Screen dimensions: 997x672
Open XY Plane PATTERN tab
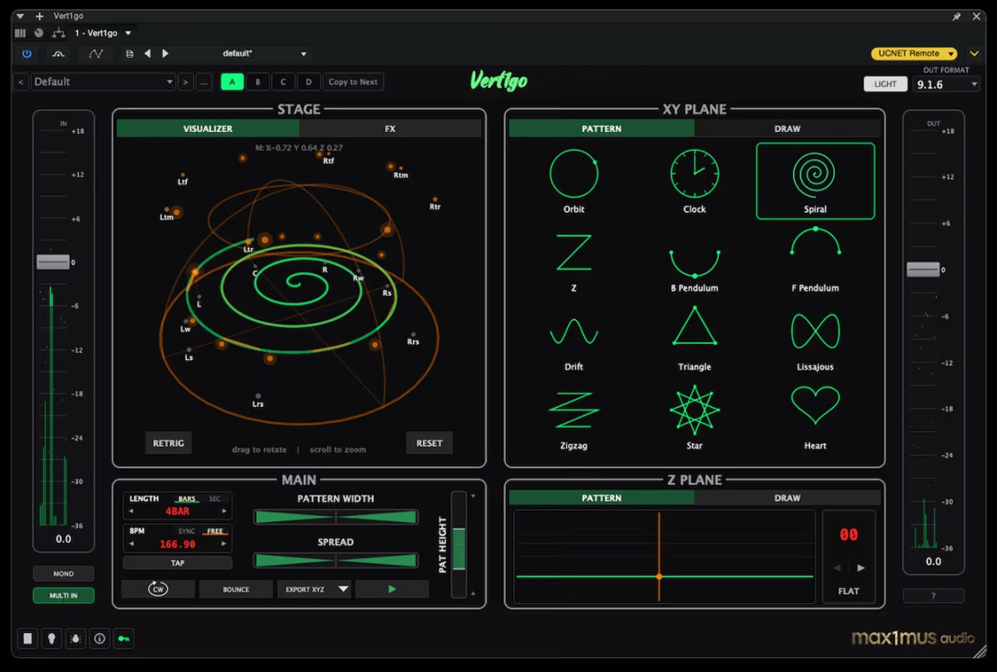coord(602,129)
